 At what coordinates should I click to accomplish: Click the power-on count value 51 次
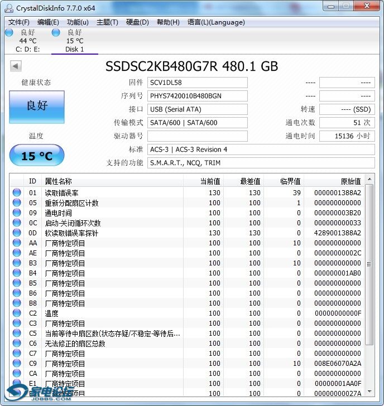coord(347,123)
